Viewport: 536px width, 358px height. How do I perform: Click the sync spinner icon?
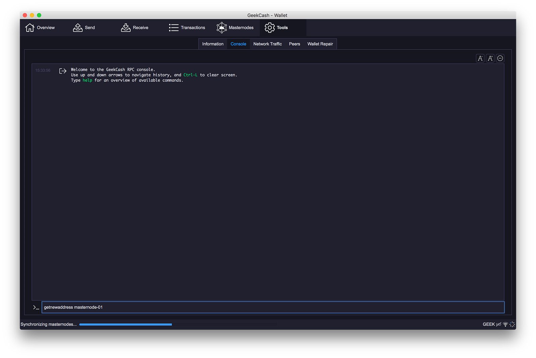[x=512, y=324]
